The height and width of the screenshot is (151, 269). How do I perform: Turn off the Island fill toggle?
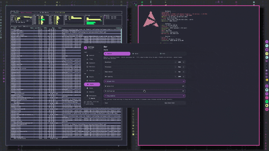pyautogui.click(x=145, y=81)
